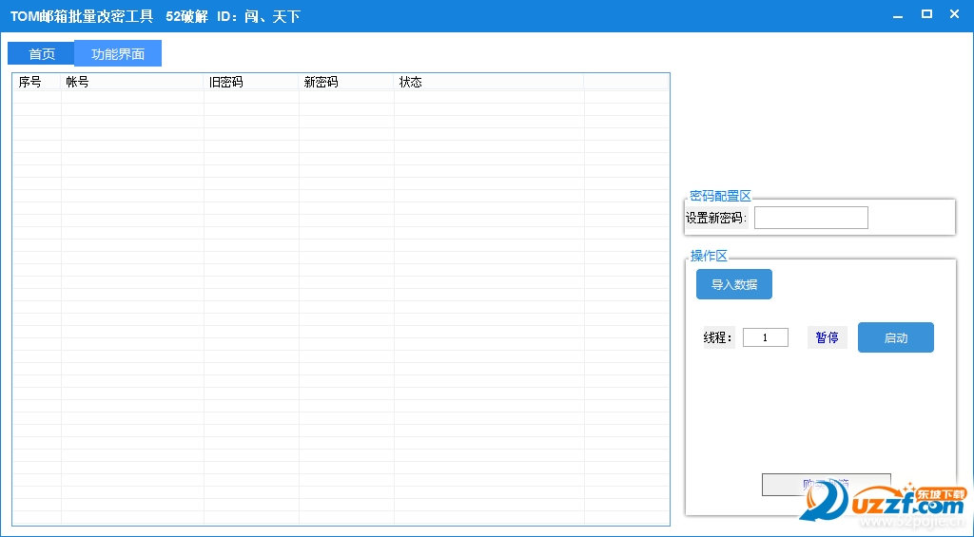Pause the task with the 暂停 button
This screenshot has height=537, width=974.
[827, 337]
